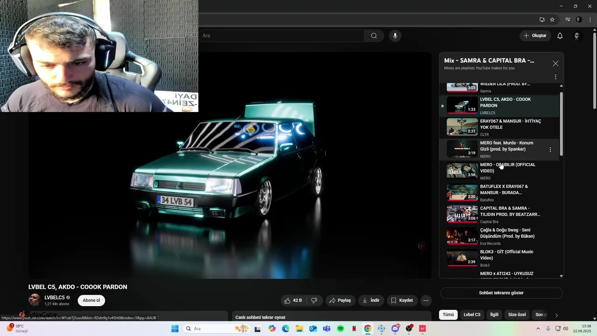Screen dimensions: 597x336
Task: Click the YouTube search magnifier button
Action: [x=374, y=36]
